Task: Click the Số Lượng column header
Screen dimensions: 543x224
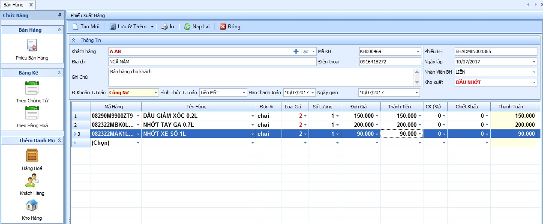Action: 324,107
